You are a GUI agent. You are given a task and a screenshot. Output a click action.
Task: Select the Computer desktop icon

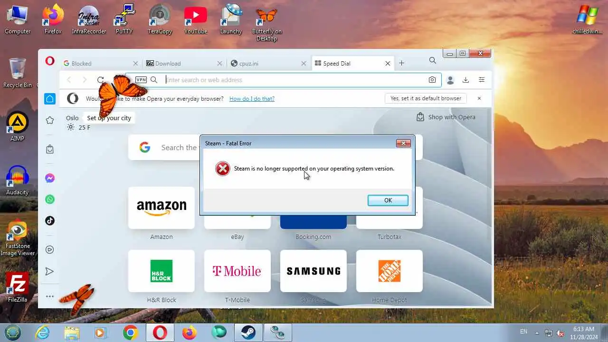[x=18, y=19]
